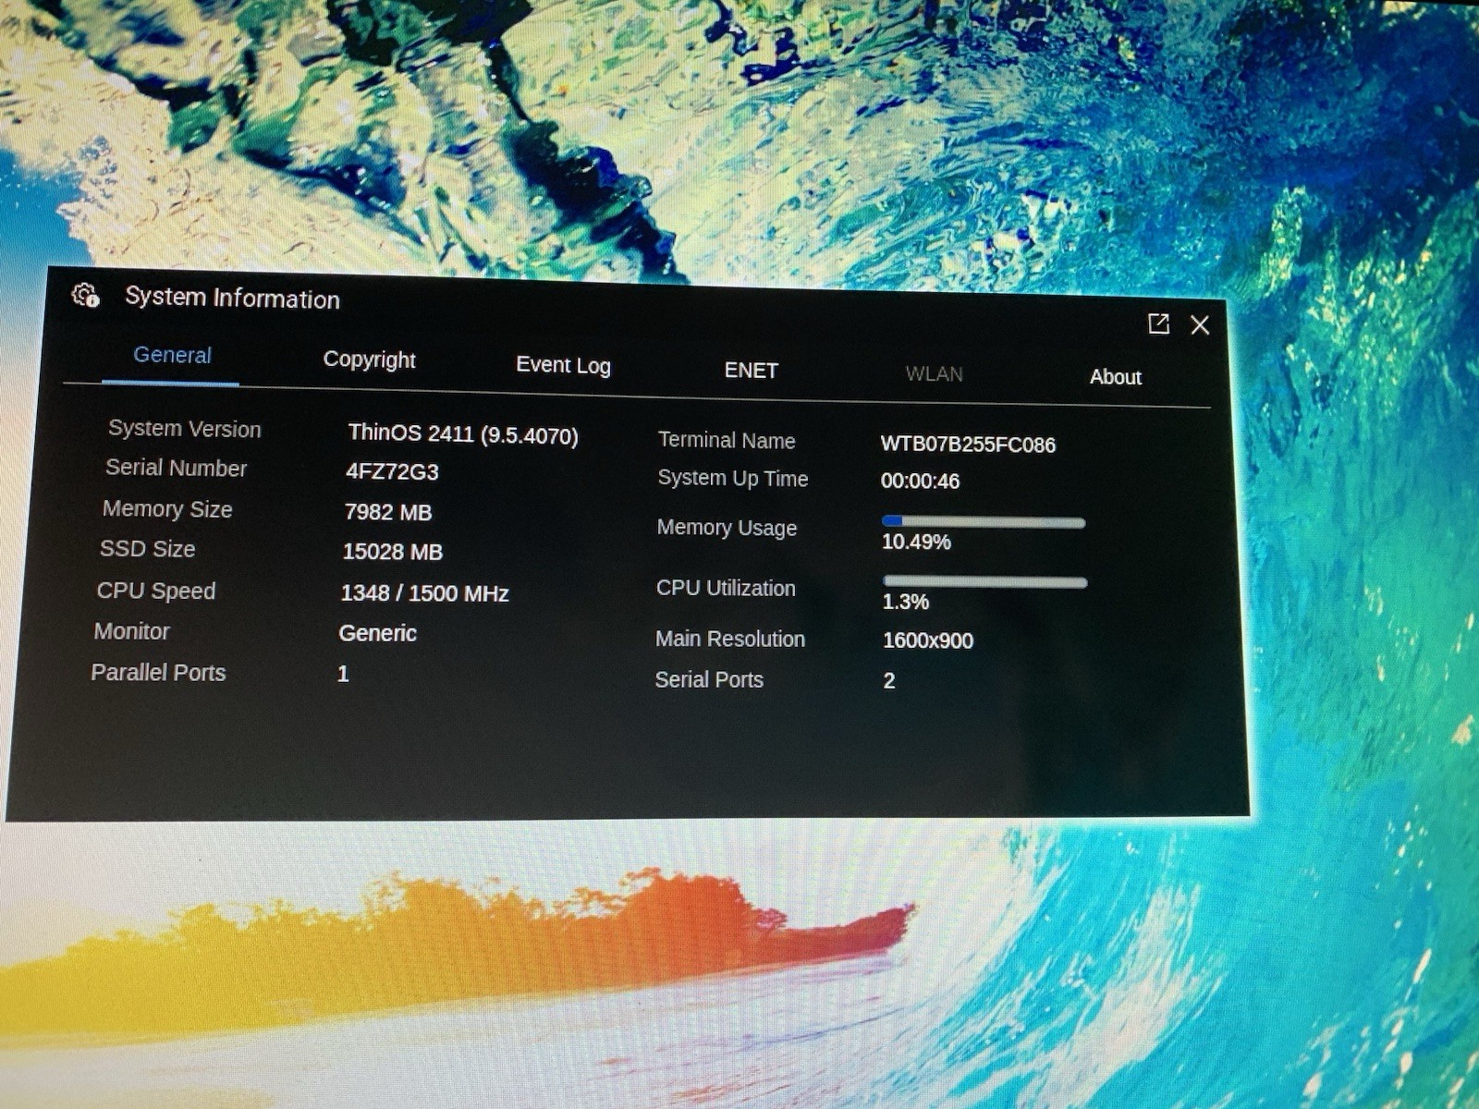The image size is (1479, 1109).
Task: Click the Parallel Ports label
Action: [158, 673]
